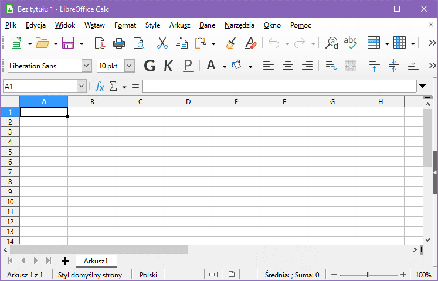Open the Format menu

(125, 25)
